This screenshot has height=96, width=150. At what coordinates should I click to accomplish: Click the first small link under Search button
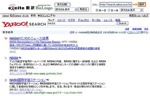click(127, 29)
